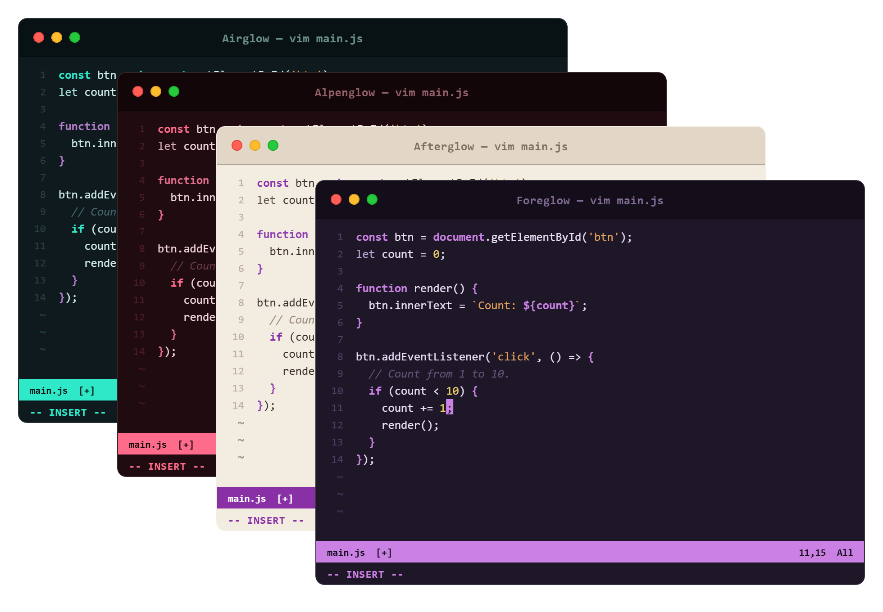Image resolution: width=883 pixels, height=612 pixels.
Task: Click the closing '});' on Alpenglow line 14
Action: point(167,351)
